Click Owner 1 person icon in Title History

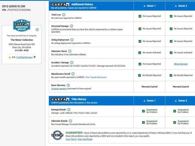pyautogui.click(x=144, y=101)
